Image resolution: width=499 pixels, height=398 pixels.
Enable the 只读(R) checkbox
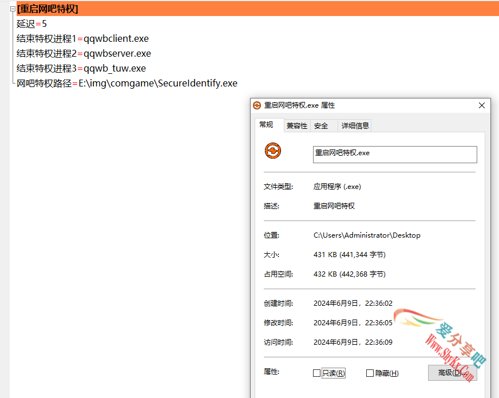316,373
